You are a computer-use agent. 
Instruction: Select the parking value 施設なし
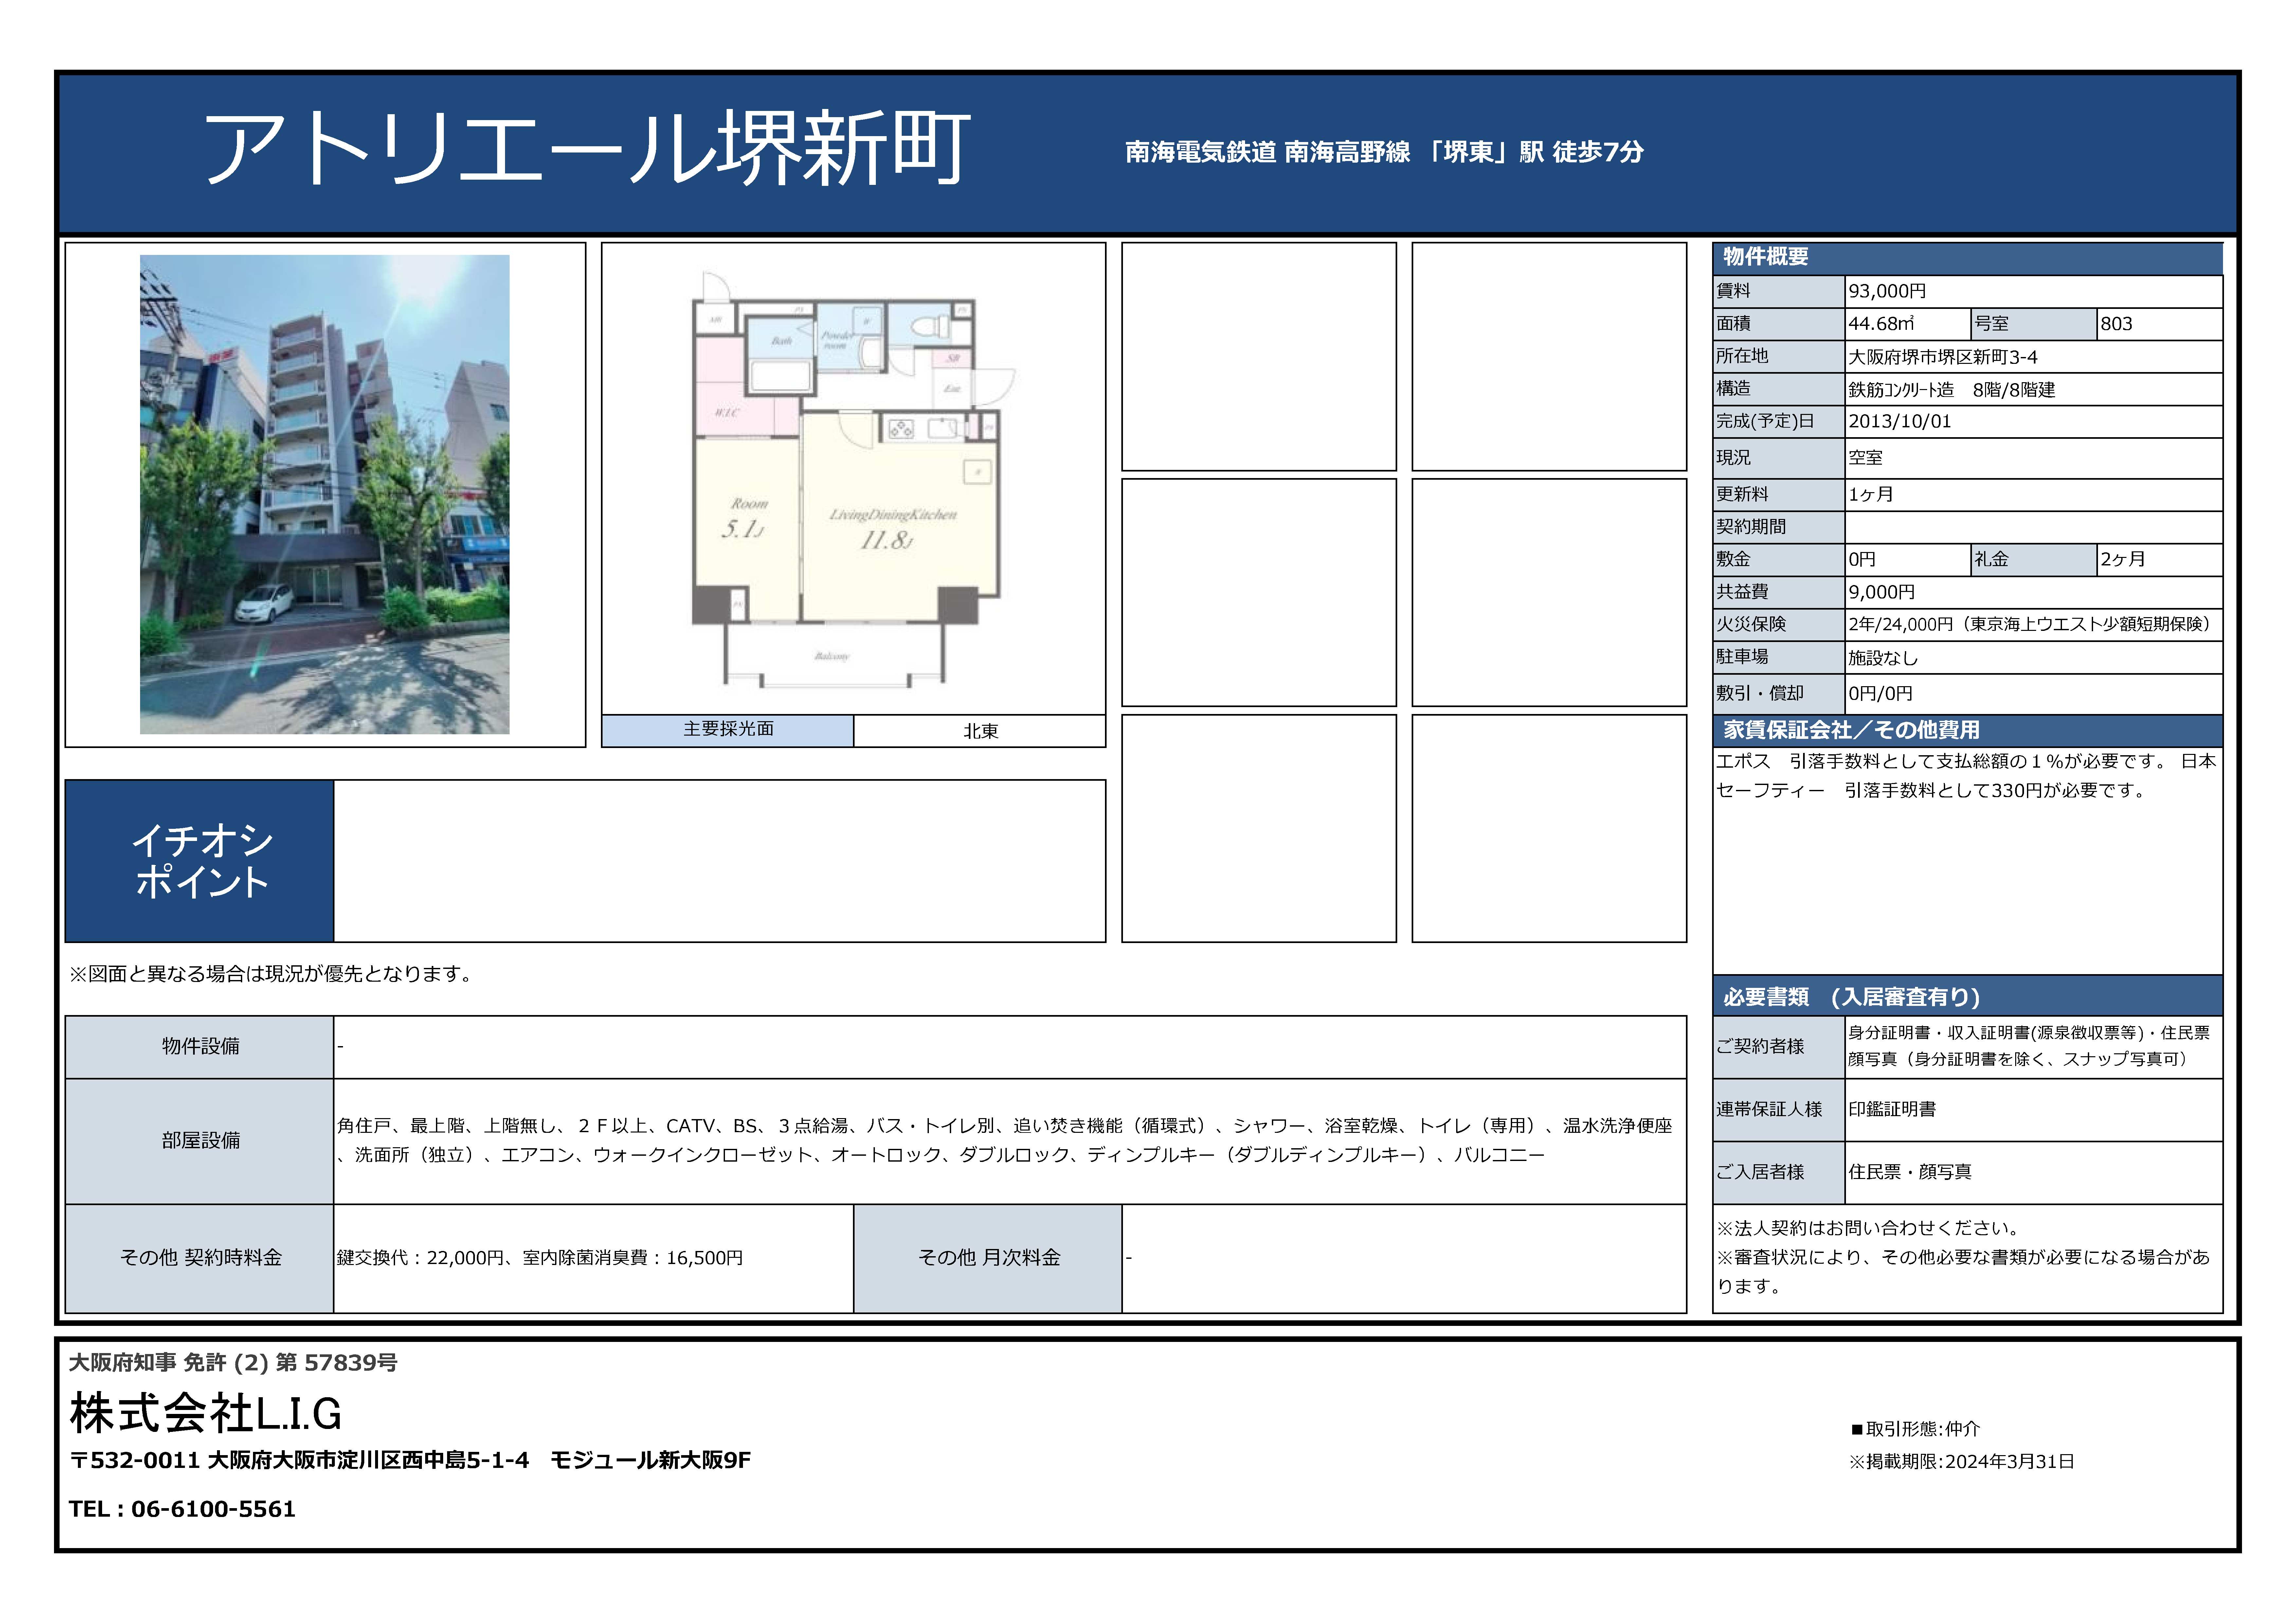coord(1883,658)
